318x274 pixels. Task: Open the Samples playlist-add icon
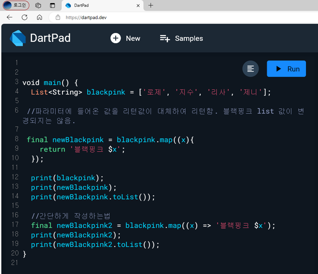click(x=165, y=38)
